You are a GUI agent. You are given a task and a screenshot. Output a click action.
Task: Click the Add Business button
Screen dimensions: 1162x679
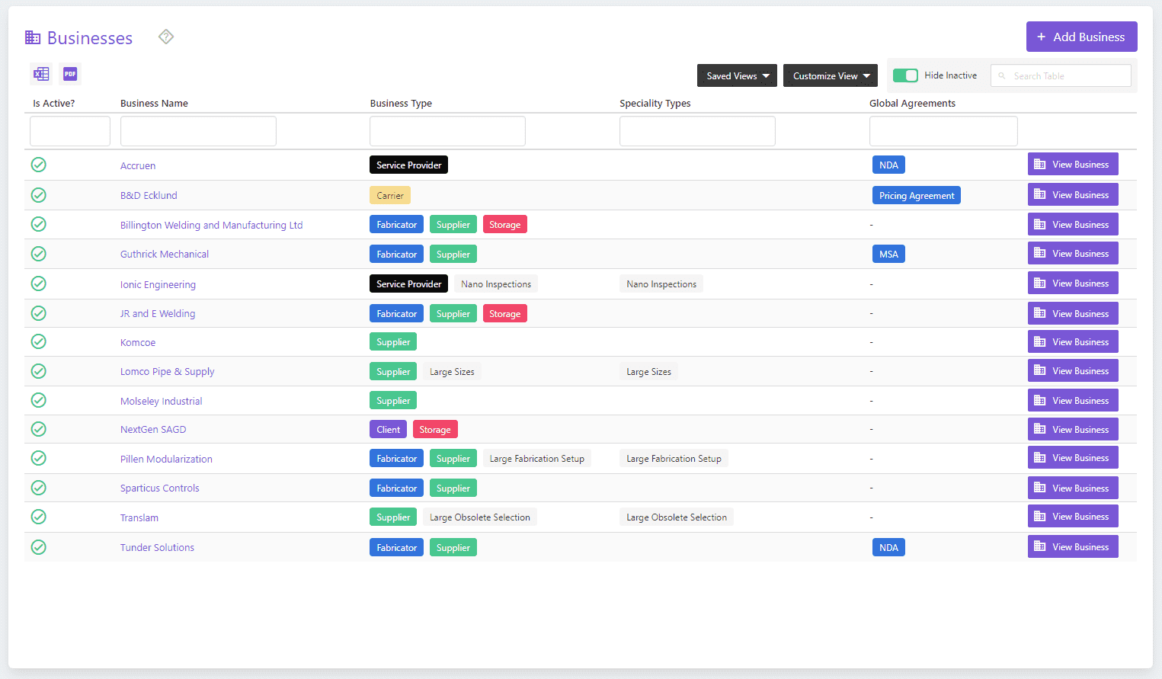tap(1081, 37)
